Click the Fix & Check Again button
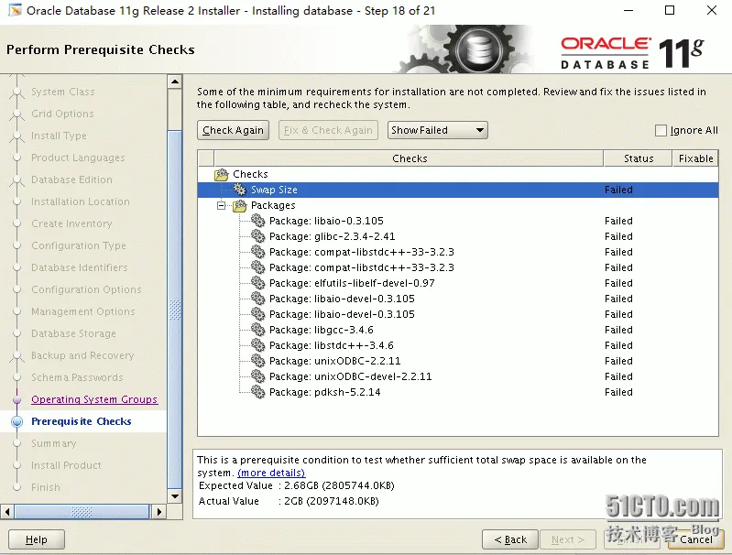Screen dimensions: 732x555 [328, 130]
